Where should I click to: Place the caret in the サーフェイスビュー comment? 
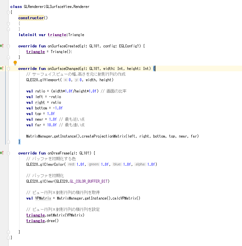[76, 74]
